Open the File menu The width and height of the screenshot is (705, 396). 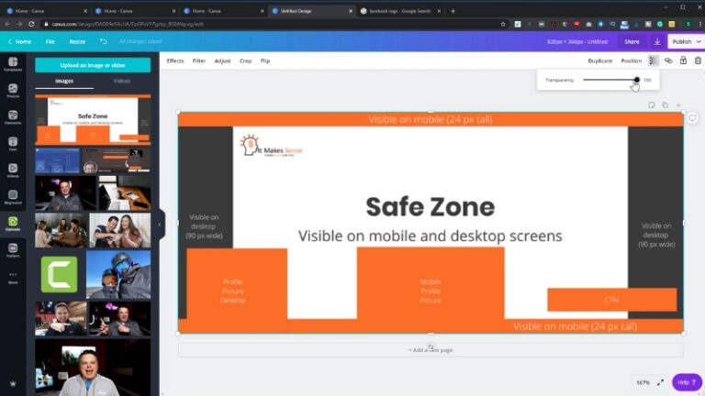tap(50, 41)
